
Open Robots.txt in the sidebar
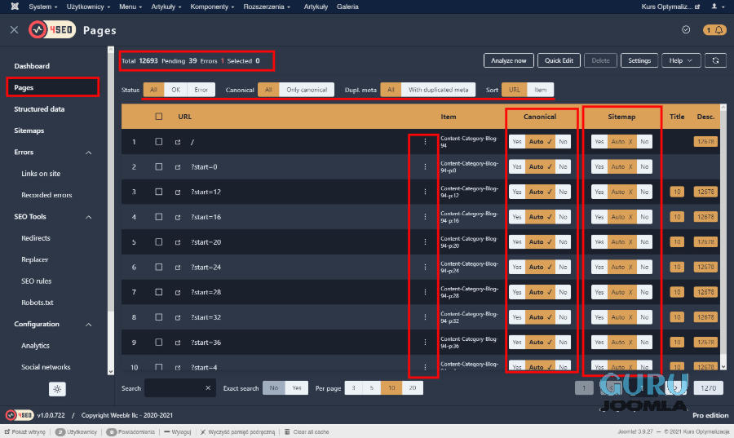[38, 303]
